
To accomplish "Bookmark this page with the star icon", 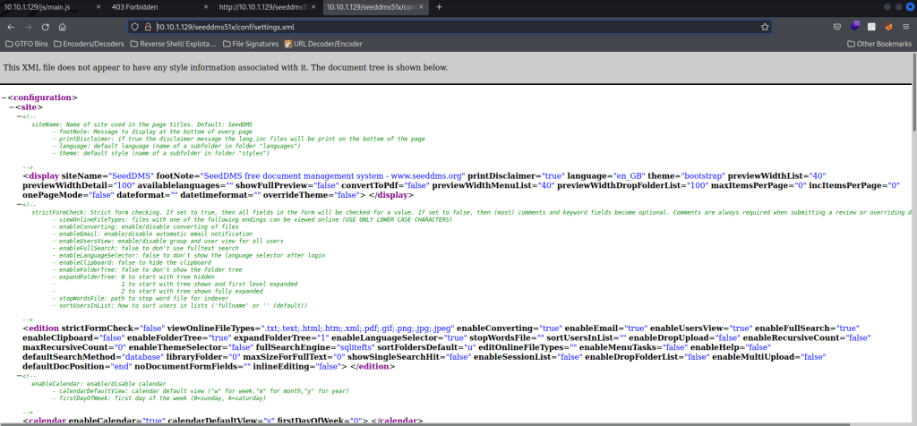I will (x=766, y=27).
